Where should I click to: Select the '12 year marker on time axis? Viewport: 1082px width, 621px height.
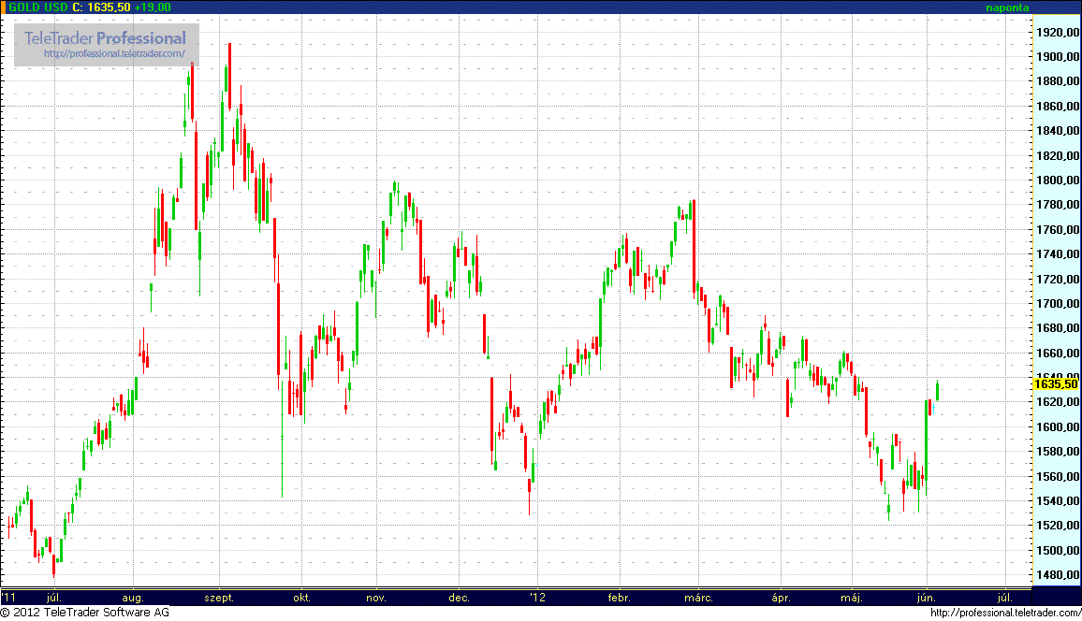click(536, 597)
